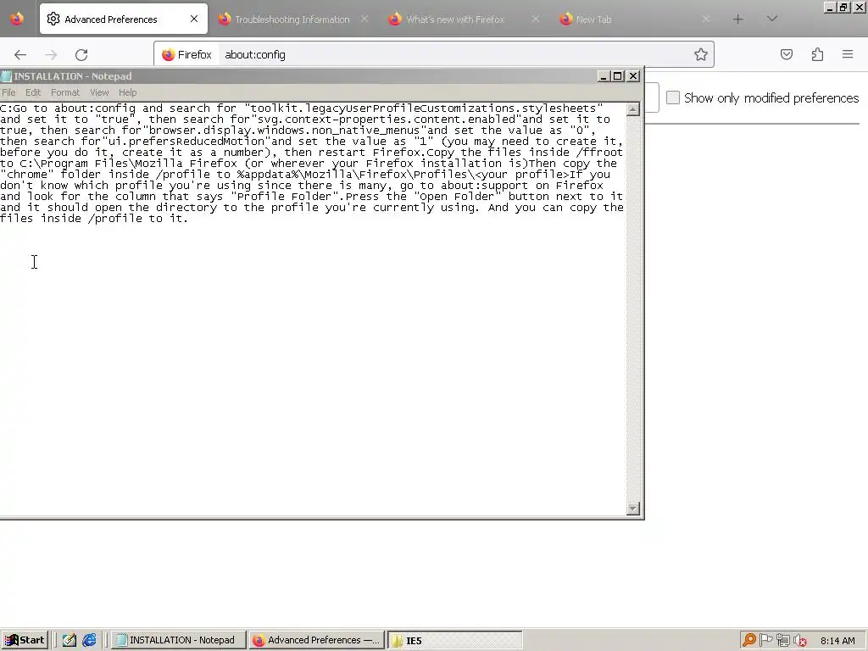Launch the quick launch notepad/edit icon
This screenshot has width=868, height=651.
(x=70, y=641)
